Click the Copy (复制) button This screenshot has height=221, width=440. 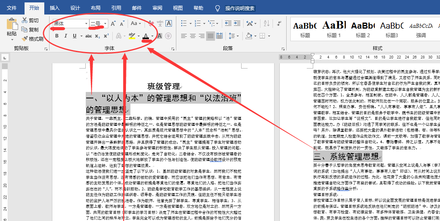click(30, 29)
